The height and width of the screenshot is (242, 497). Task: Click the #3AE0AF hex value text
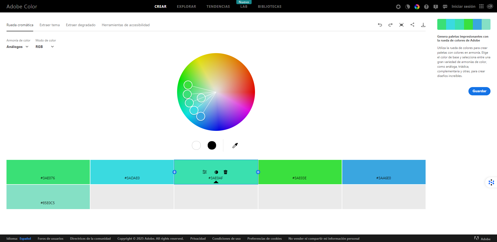pos(216,178)
